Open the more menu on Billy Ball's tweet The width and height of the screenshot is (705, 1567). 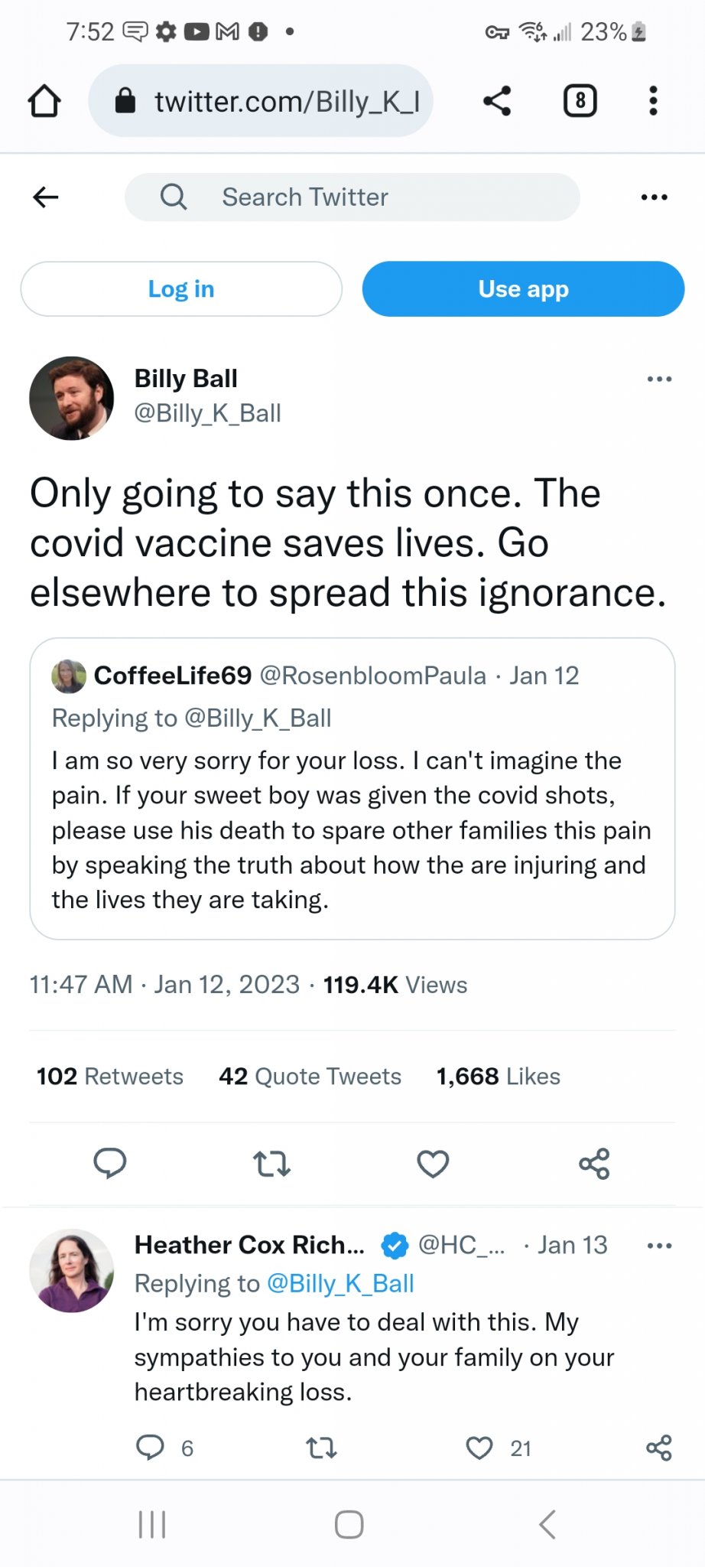pos(658,379)
